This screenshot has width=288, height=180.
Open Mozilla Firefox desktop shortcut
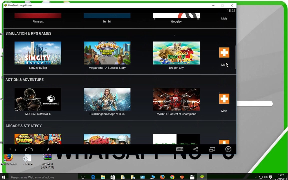pyautogui.click(x=8, y=159)
